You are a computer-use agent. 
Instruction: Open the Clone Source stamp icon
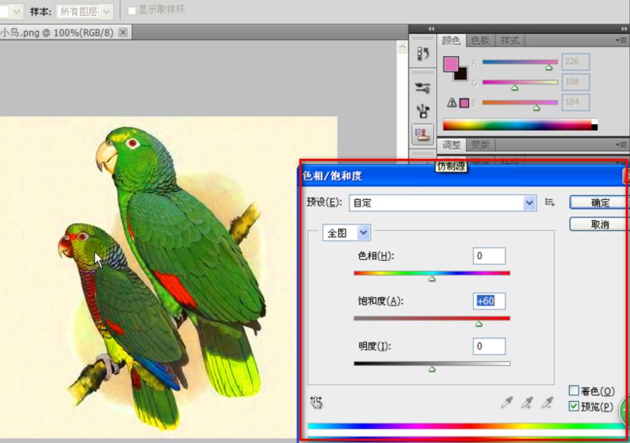click(423, 133)
